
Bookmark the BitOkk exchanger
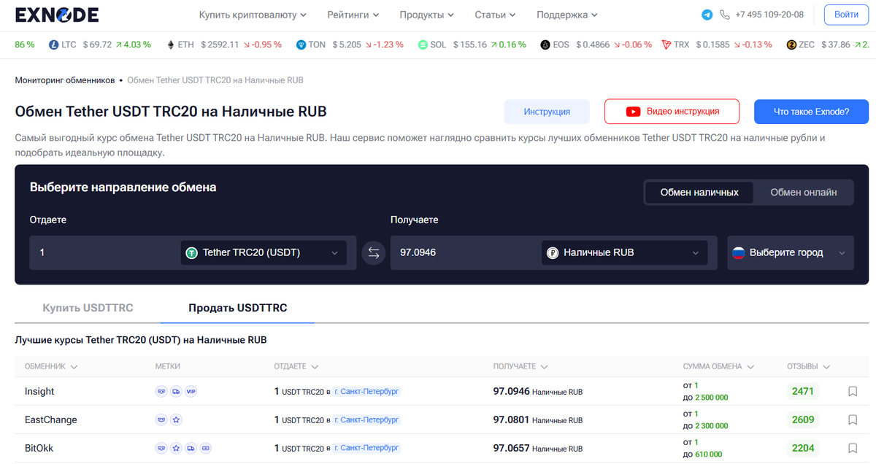(853, 448)
